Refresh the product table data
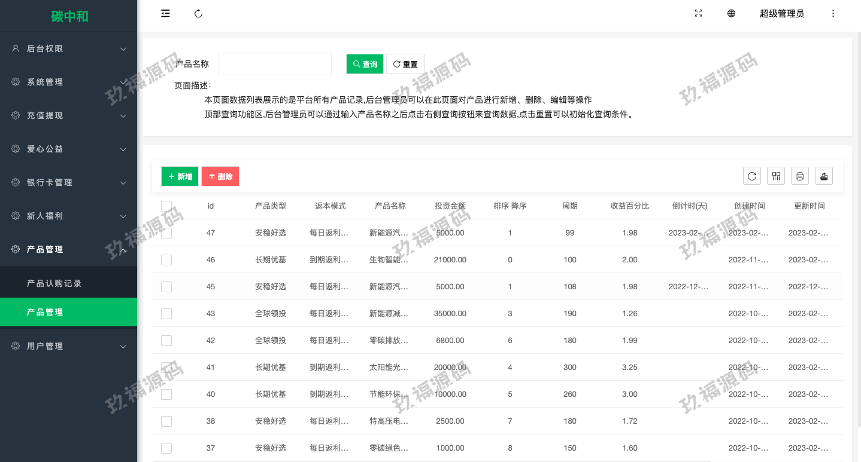Viewport: 861px width, 462px height. click(752, 176)
